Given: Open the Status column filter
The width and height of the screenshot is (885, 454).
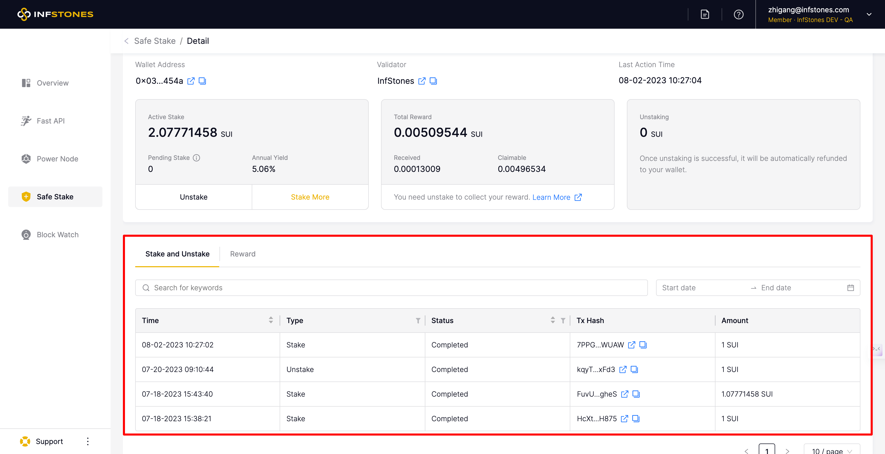Looking at the screenshot, I should click(x=563, y=321).
